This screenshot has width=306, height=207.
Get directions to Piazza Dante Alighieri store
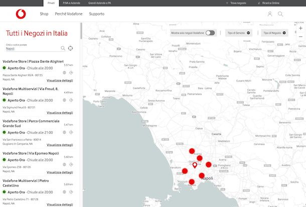point(71,72)
